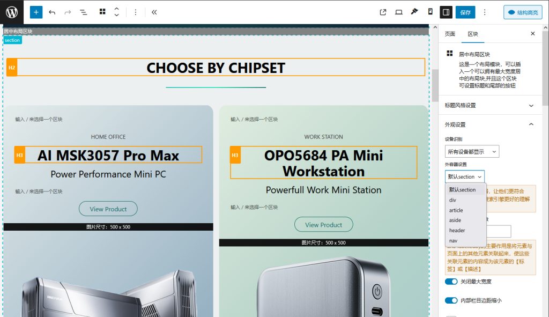Switch to the 页面 tab

pyautogui.click(x=450, y=34)
